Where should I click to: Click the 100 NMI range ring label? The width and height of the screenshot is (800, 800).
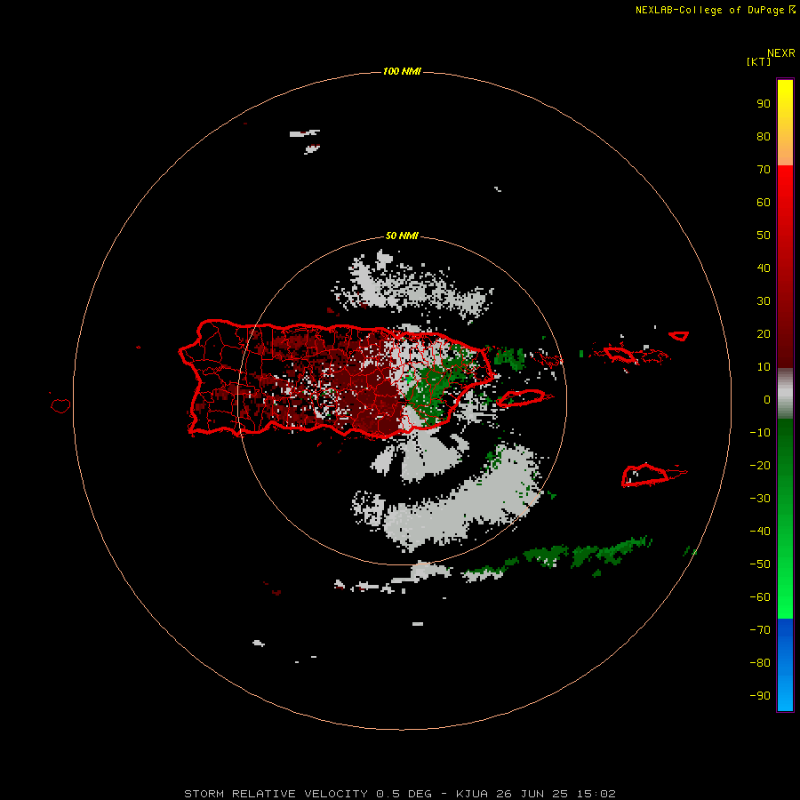coord(402,71)
